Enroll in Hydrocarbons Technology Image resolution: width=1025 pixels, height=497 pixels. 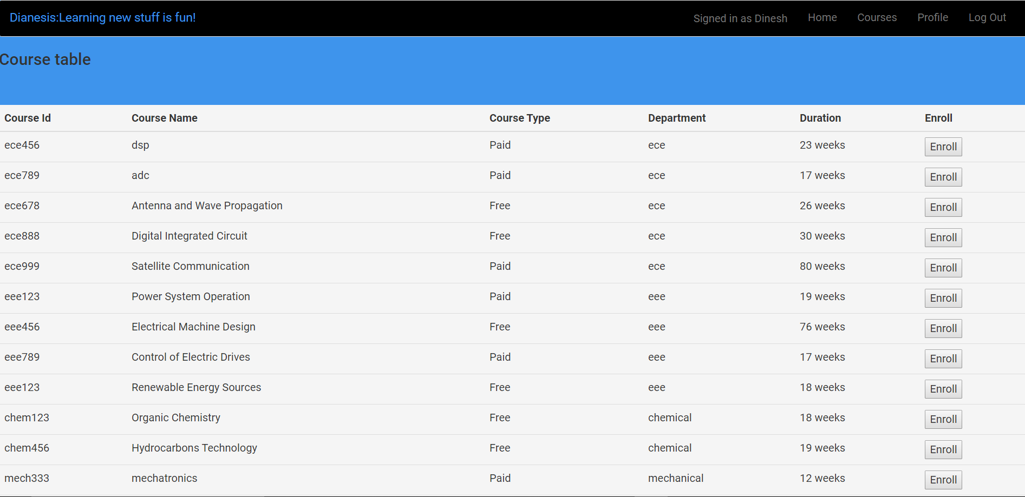click(943, 449)
